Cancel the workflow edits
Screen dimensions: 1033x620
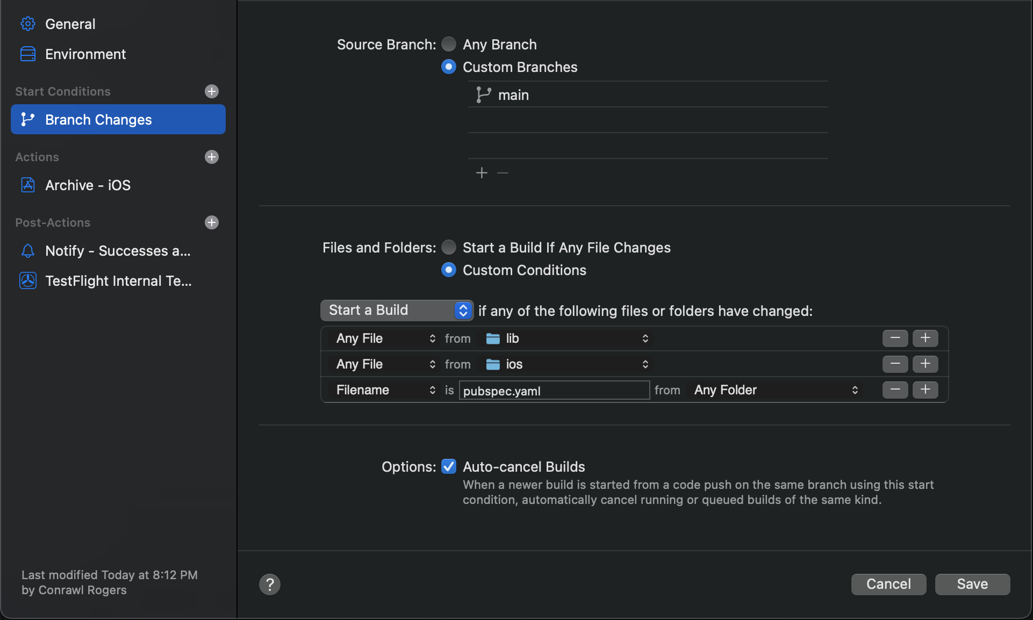coord(888,584)
